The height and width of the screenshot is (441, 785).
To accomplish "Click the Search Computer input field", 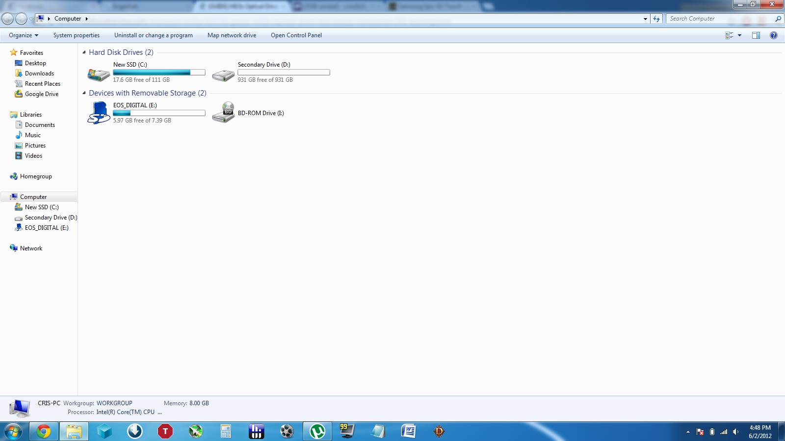I will pos(719,19).
